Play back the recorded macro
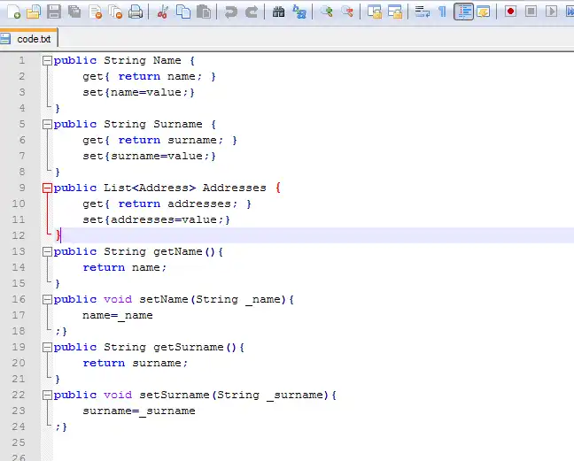The height and width of the screenshot is (461, 574). click(x=551, y=12)
